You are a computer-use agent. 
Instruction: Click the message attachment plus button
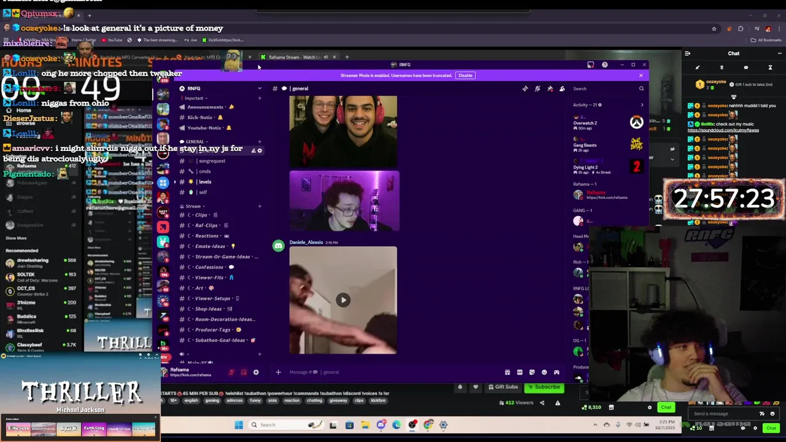[278, 372]
